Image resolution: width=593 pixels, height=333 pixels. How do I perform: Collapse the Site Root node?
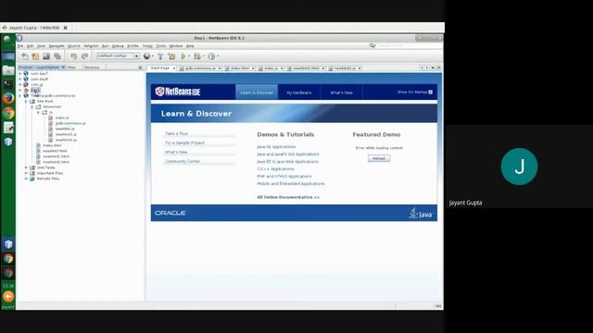(x=26, y=101)
